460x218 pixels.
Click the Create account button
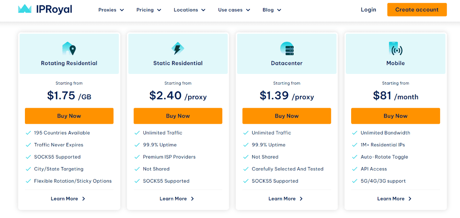(417, 10)
